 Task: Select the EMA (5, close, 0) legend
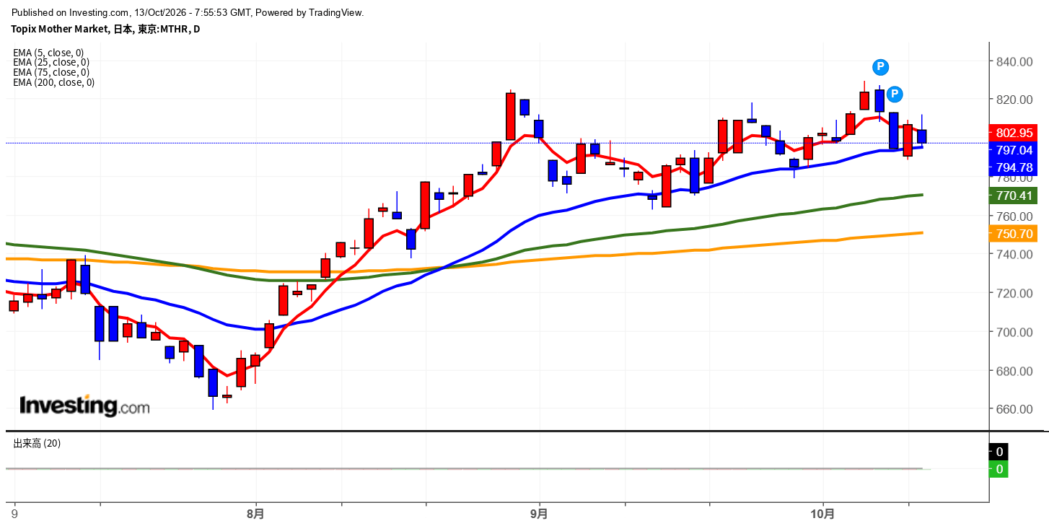pyautogui.click(x=48, y=52)
